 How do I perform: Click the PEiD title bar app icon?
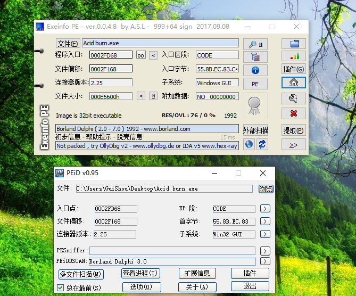(x=60, y=173)
